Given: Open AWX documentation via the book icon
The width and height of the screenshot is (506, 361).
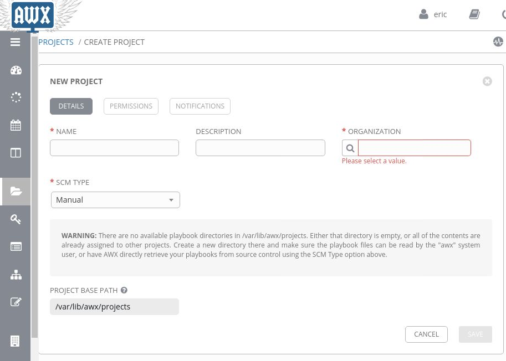Looking at the screenshot, I should [x=474, y=14].
